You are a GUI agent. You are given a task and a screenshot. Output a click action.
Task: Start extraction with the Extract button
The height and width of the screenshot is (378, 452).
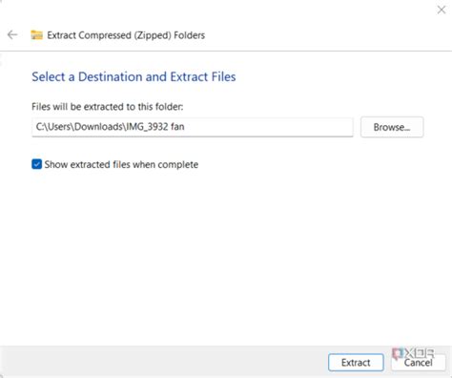click(356, 363)
